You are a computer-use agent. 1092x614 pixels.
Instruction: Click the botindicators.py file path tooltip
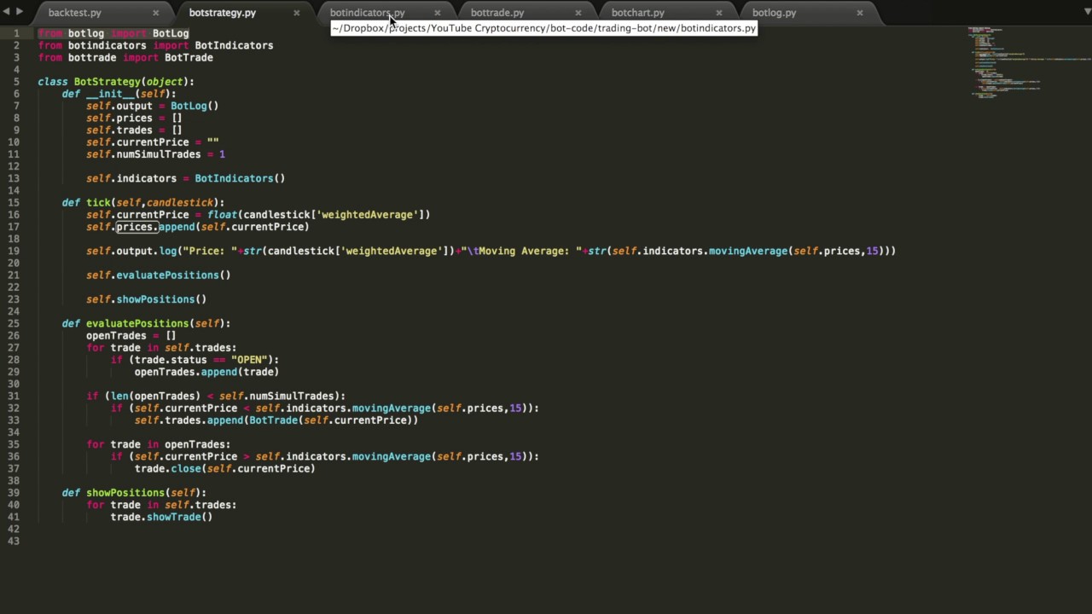click(543, 28)
